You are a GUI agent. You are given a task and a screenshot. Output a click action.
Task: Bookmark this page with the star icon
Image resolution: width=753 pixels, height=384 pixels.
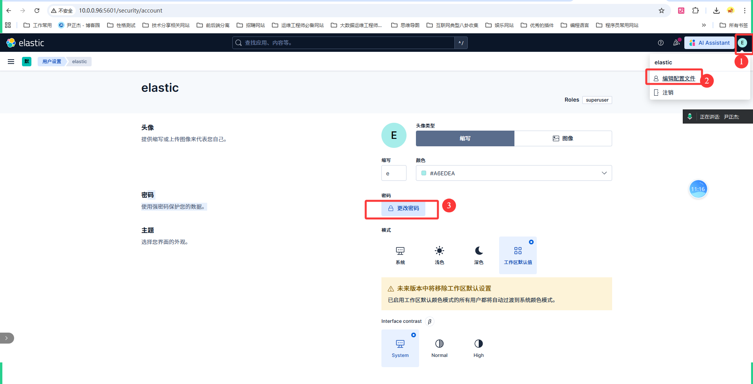point(662,11)
